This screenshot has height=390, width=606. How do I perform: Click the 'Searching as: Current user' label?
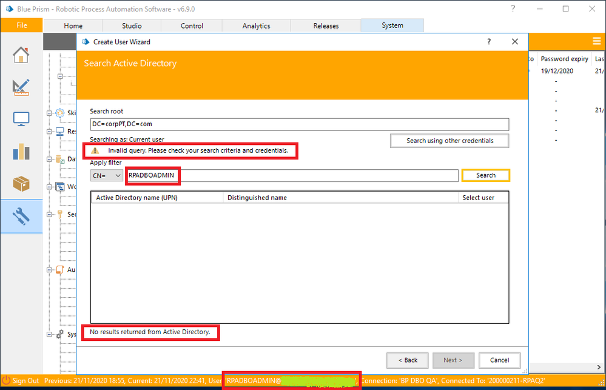127,139
